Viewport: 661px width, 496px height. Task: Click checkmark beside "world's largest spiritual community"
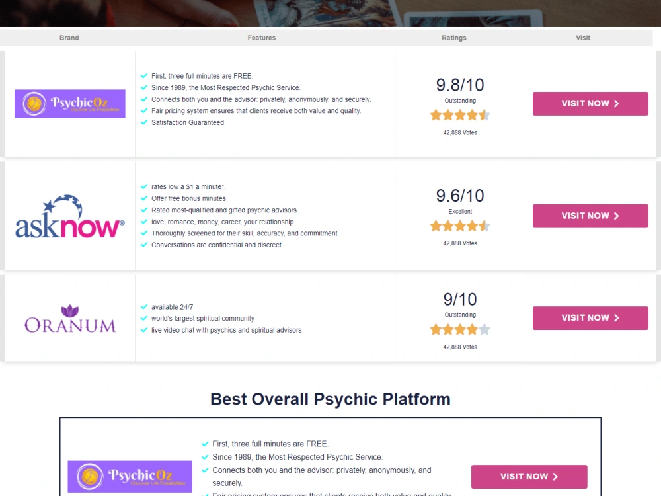(144, 318)
